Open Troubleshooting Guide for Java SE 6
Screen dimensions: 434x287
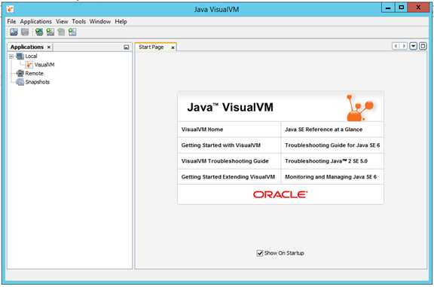point(332,145)
